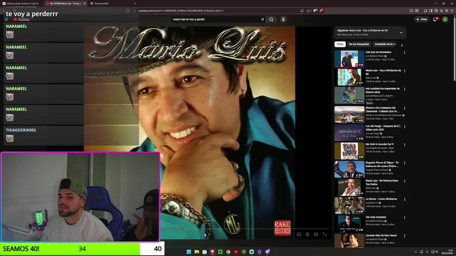This screenshot has width=456, height=256.
Task: Select the De tus búsquedas chip
Action: 359,44
